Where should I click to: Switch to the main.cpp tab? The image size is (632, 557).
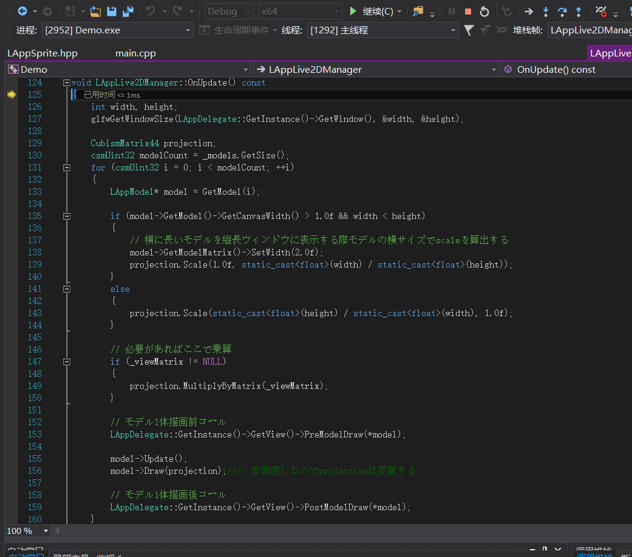(x=135, y=53)
